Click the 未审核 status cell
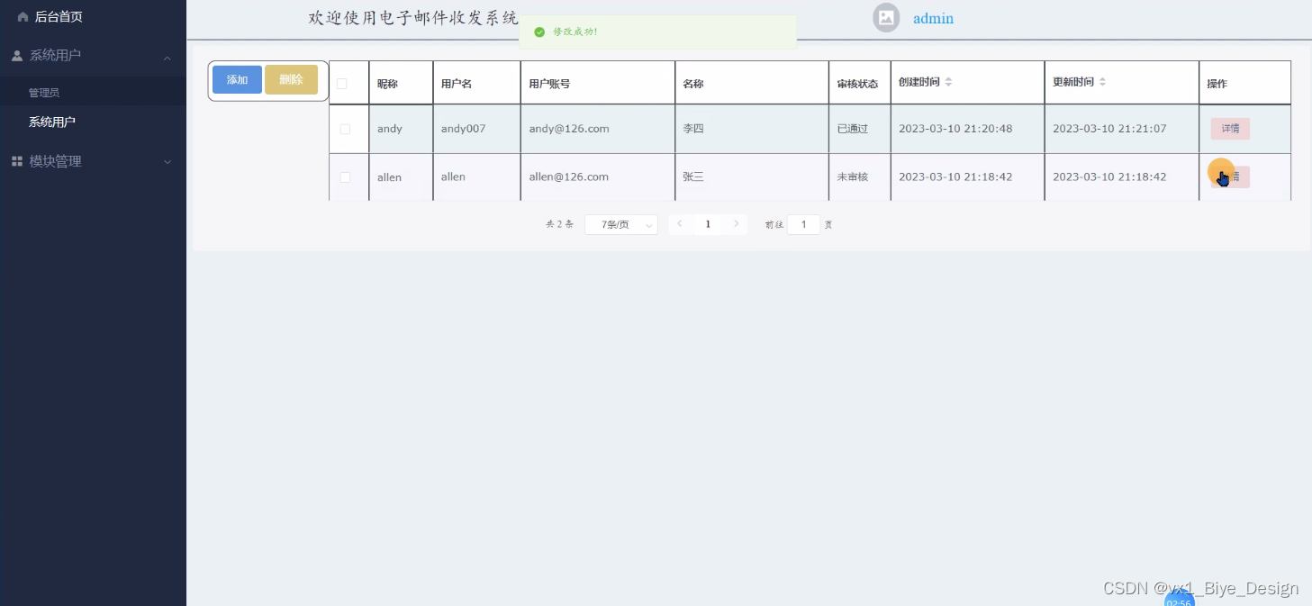The width and height of the screenshot is (1312, 606). [x=853, y=177]
